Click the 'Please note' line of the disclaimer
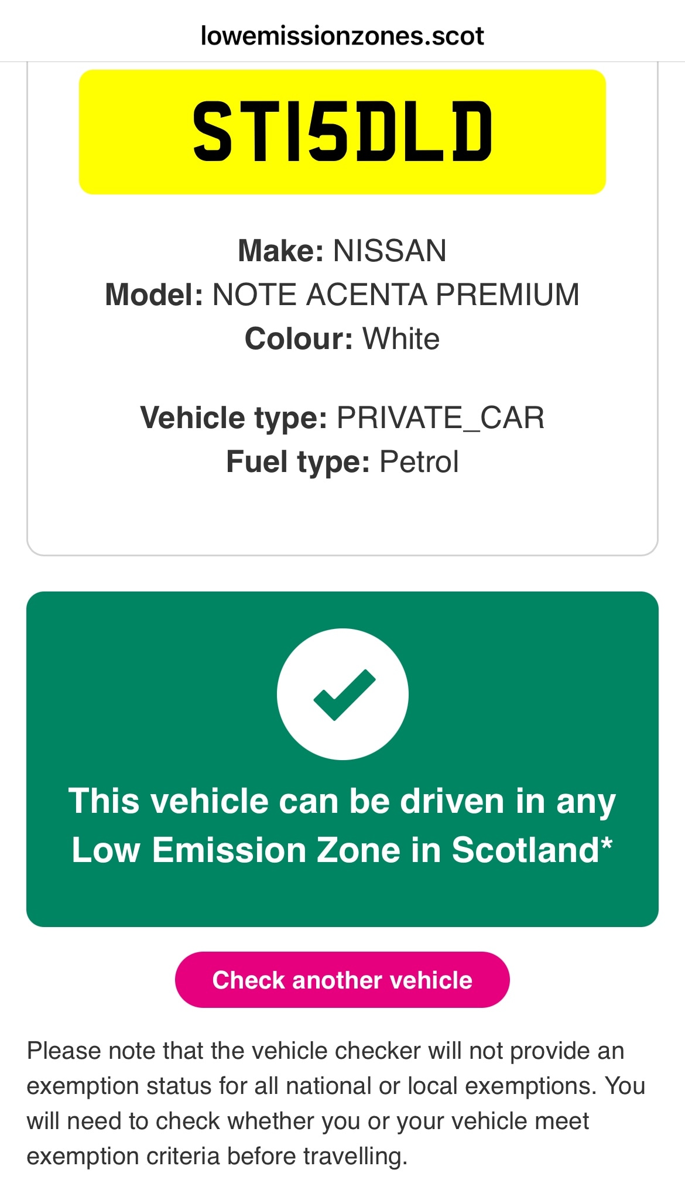This screenshot has height=1190, width=685. [326, 1051]
